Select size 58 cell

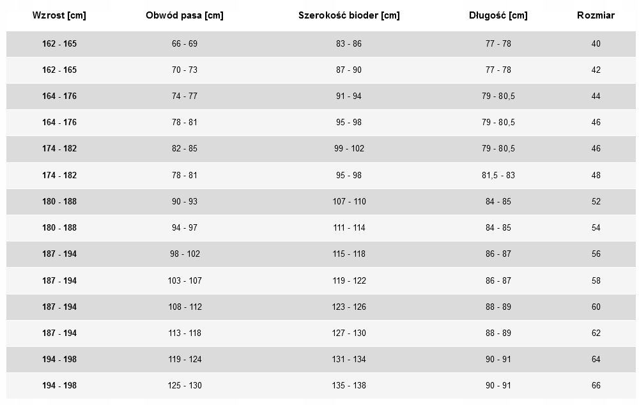click(596, 280)
